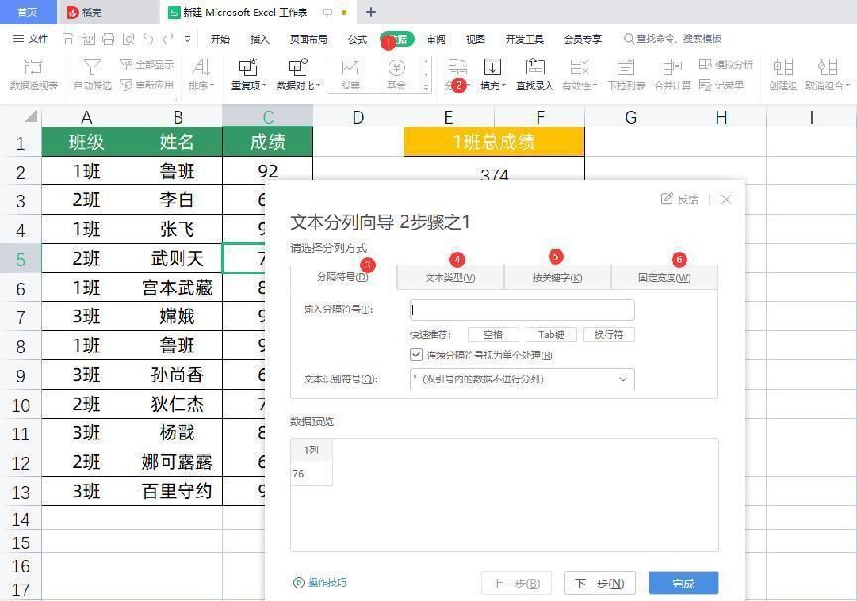Screen dimensions: 857x601
Task: Click cell containing 宫本武藏
Action: tap(178, 288)
